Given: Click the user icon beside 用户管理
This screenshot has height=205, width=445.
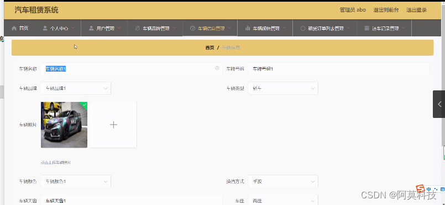Looking at the screenshot, I should [91, 28].
